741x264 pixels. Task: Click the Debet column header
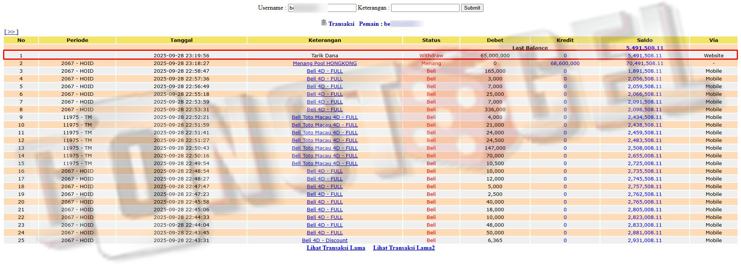(495, 40)
